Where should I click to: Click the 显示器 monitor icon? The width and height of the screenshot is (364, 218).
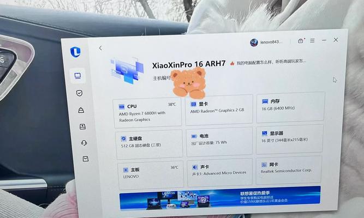point(264,133)
